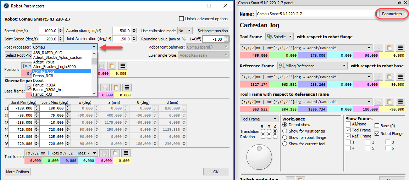The height and width of the screenshot is (180, 409).
Task: Confirm Robot Parameters with OK
Action: 216,172
